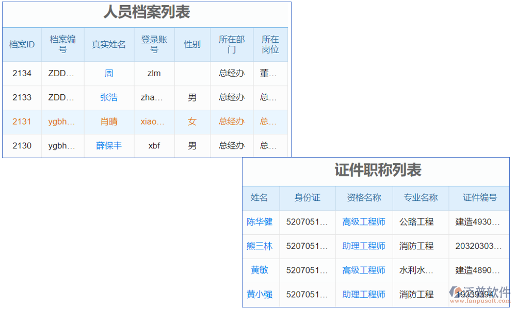View 熊三林's certificate record
This screenshot has width=516, height=309.
(x=260, y=246)
